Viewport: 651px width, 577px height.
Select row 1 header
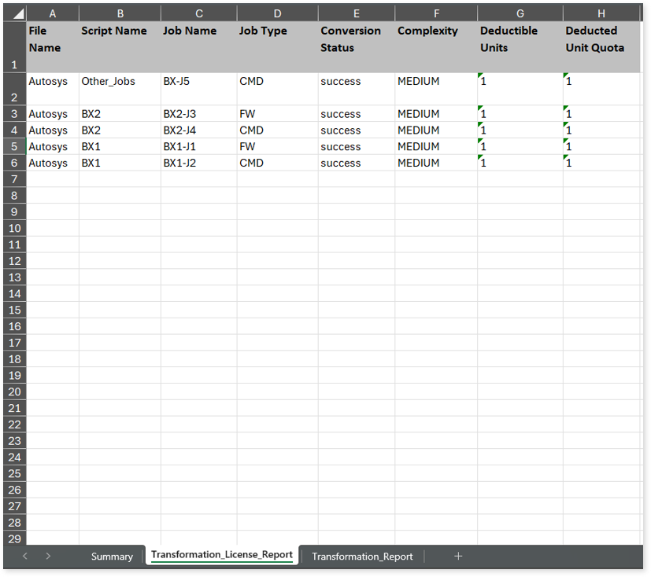pos(14,47)
